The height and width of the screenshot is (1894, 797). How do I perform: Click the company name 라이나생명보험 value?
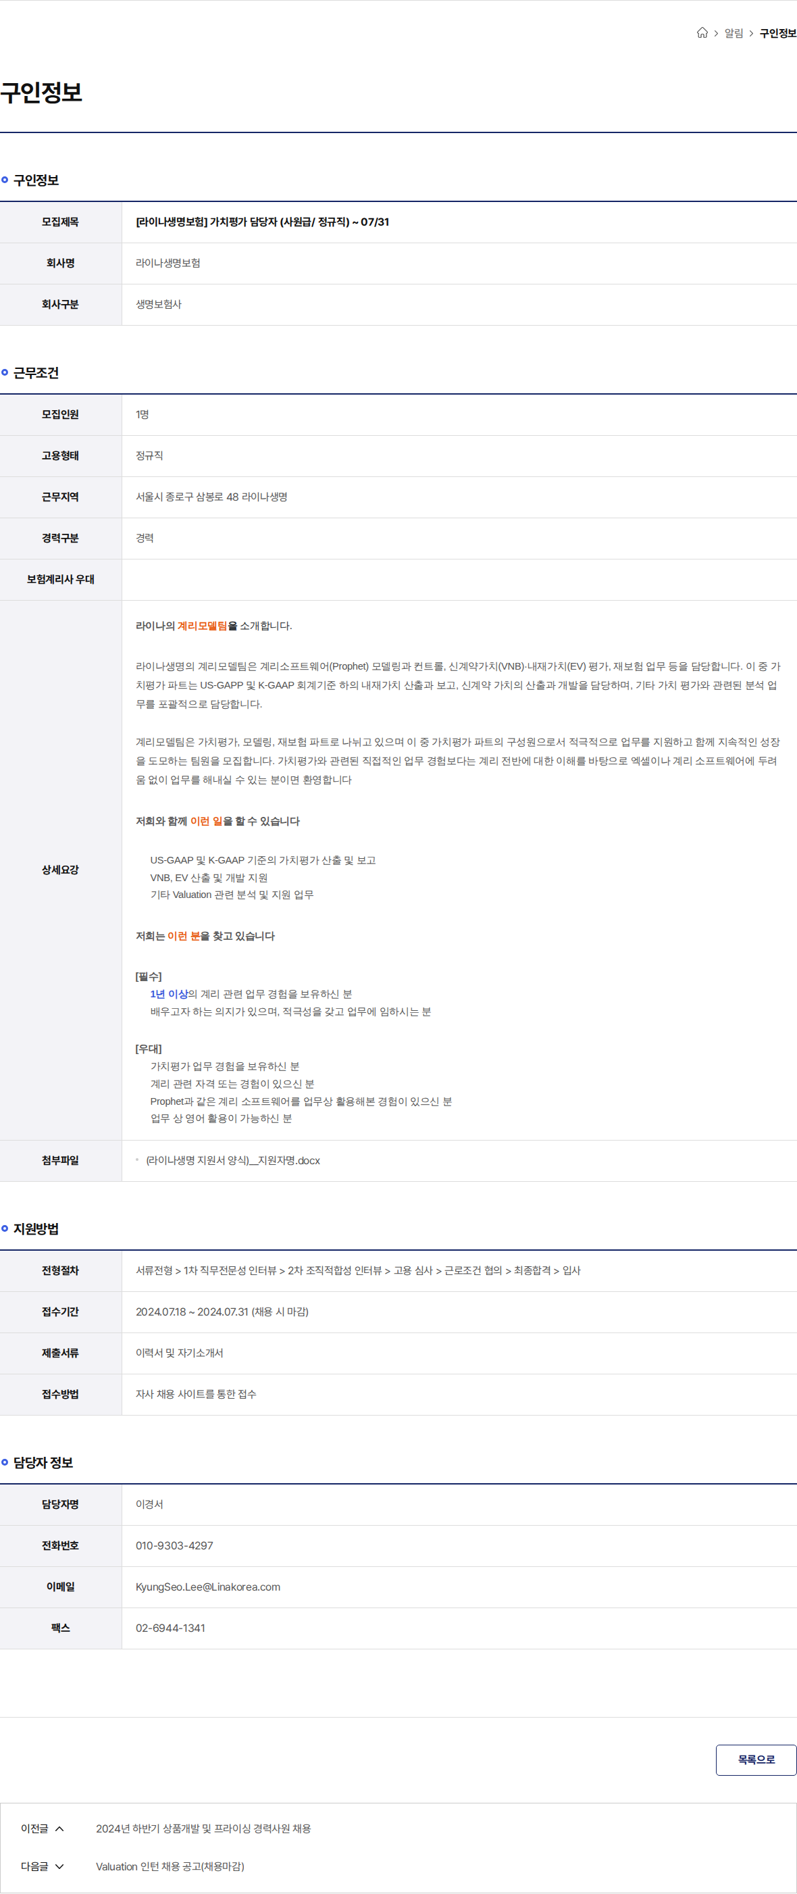point(168,264)
